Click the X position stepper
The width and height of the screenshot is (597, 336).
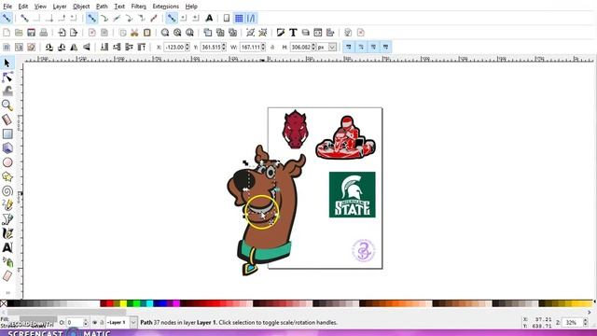(x=187, y=47)
